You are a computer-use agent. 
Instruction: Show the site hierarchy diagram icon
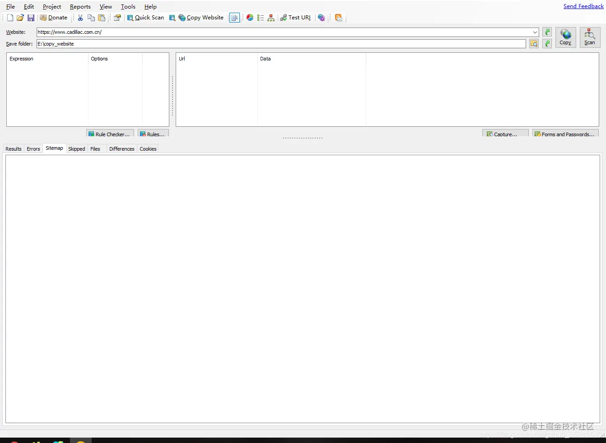coord(271,18)
